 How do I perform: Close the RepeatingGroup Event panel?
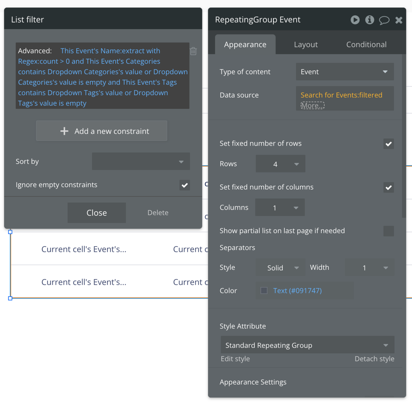[x=399, y=20]
